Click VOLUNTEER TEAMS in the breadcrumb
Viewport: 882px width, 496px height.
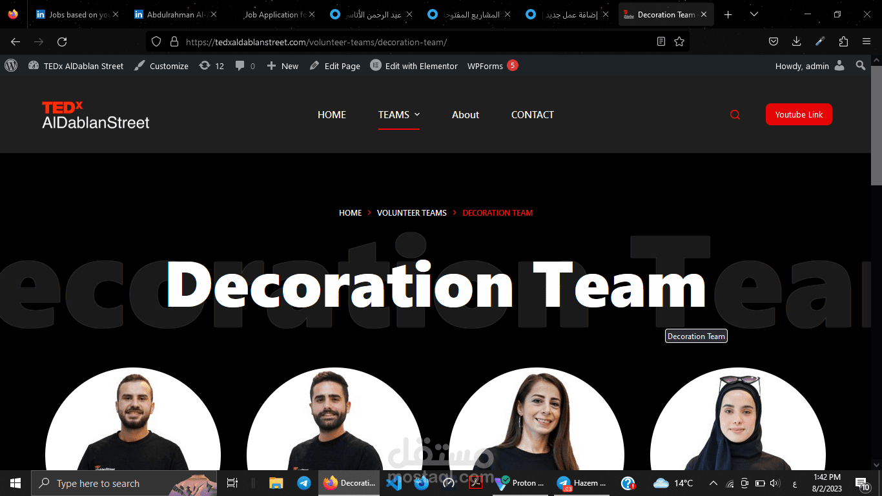(412, 212)
